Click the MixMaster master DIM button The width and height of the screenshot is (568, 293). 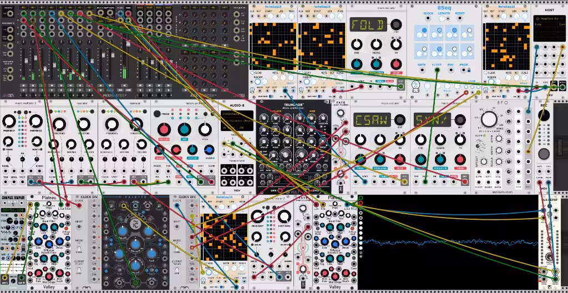[120, 89]
